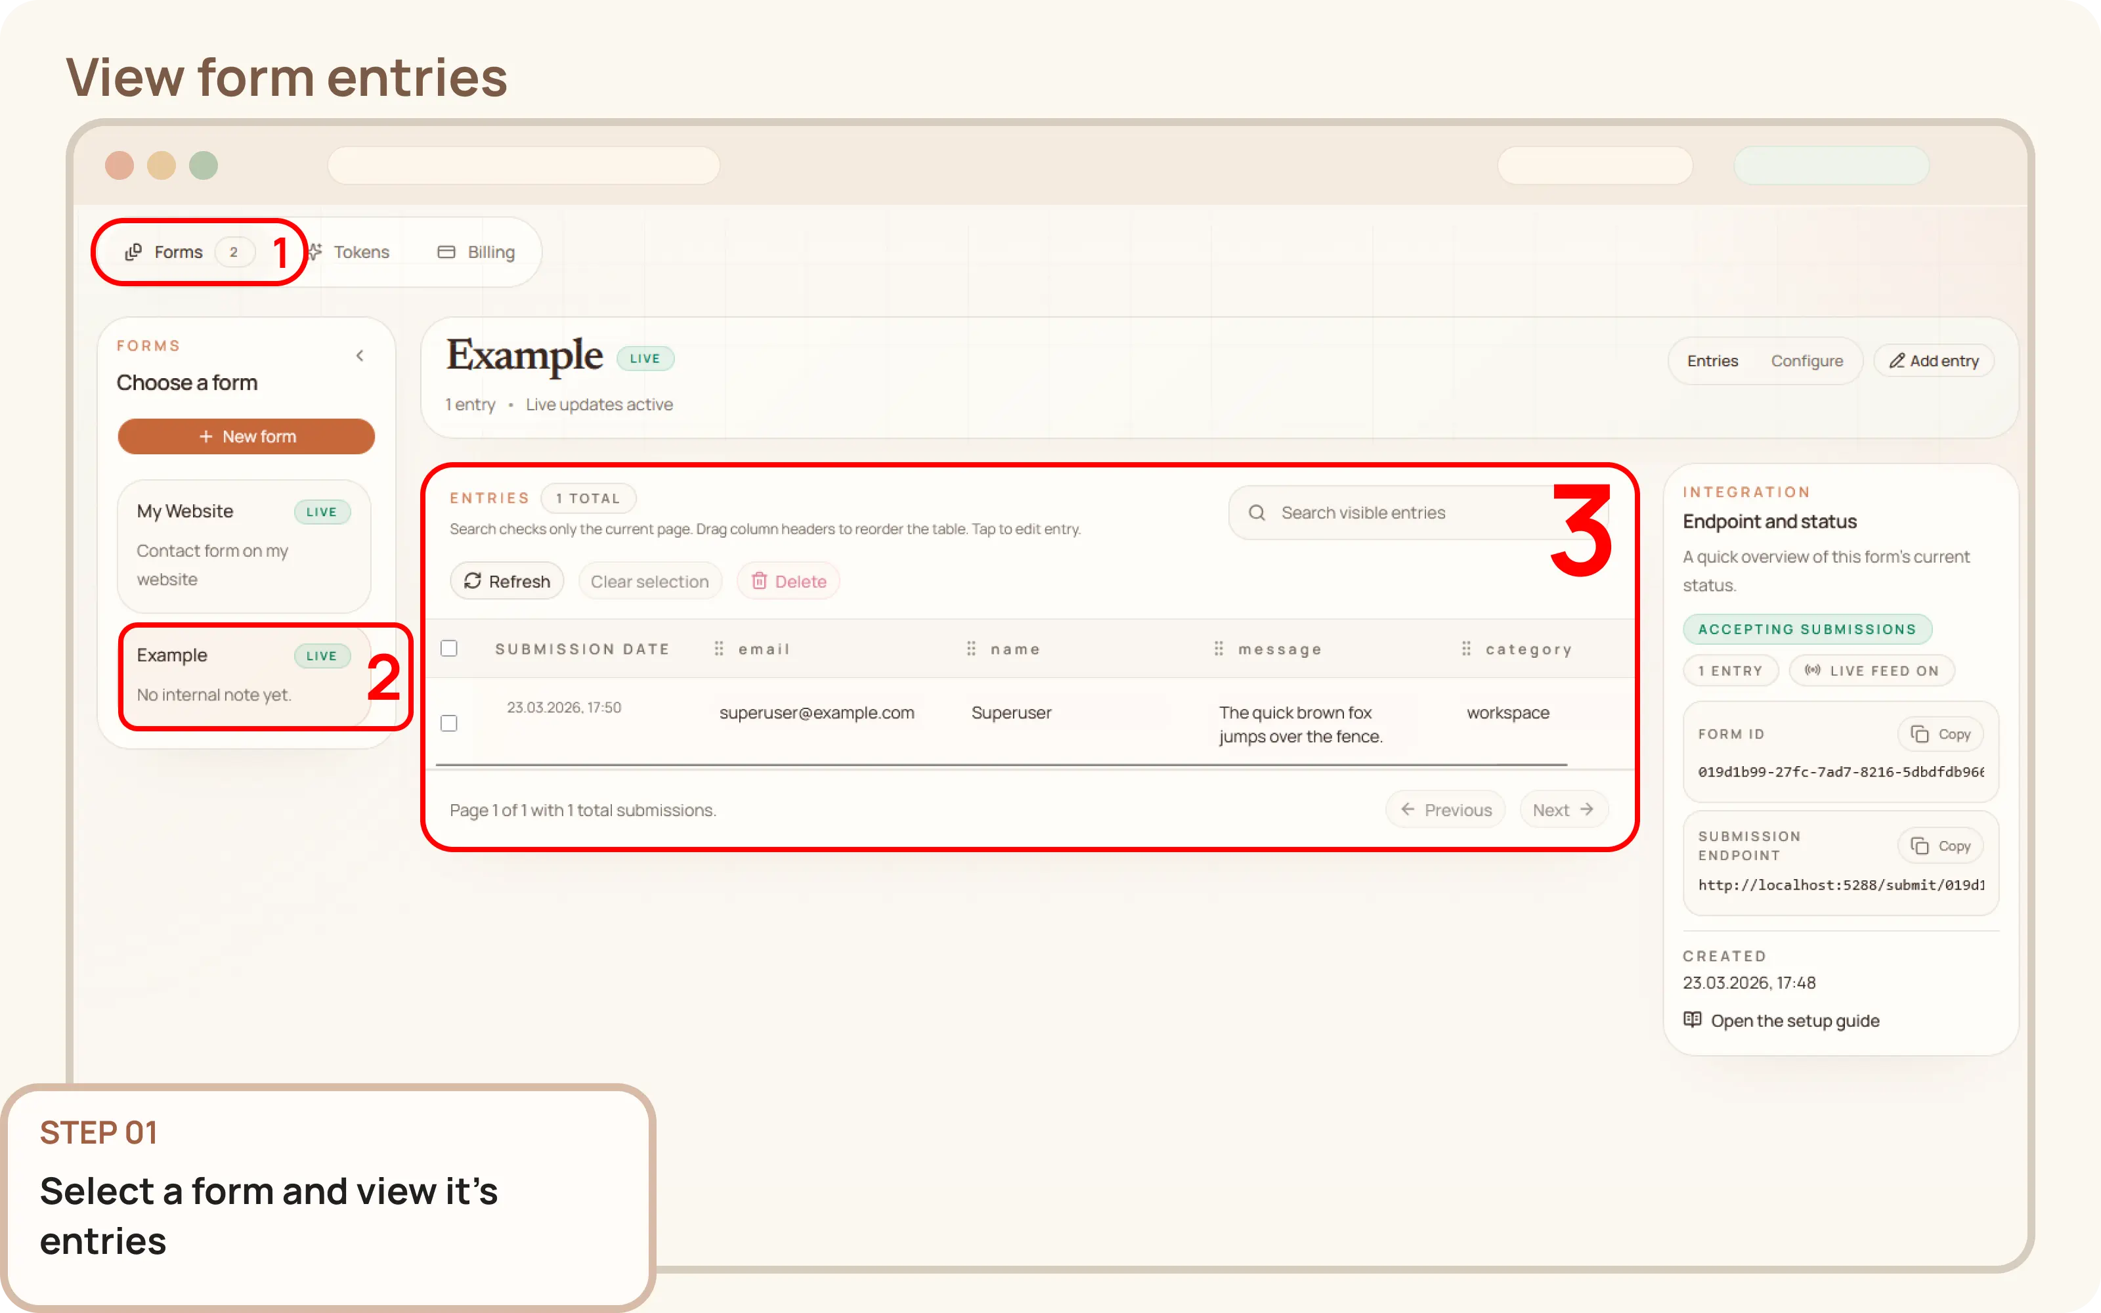2101x1313 pixels.
Task: Click the broadcast icon on Live Feed badge
Action: 1813,670
